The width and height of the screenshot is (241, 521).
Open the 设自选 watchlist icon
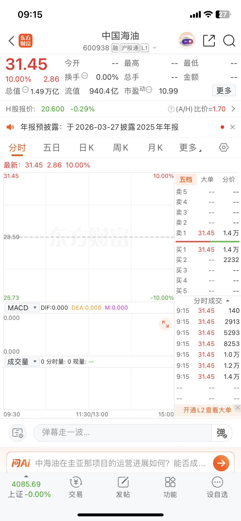217,488
